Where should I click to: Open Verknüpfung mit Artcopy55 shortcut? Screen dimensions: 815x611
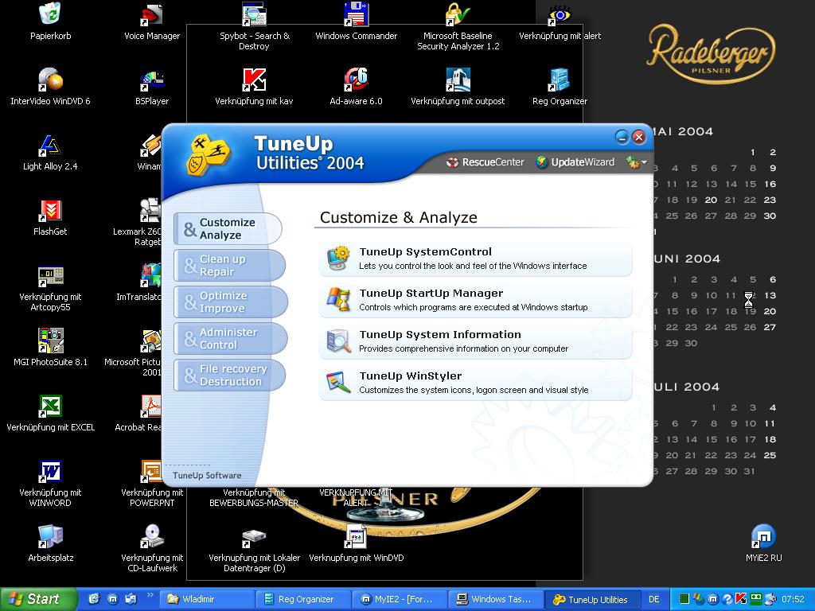(50, 288)
